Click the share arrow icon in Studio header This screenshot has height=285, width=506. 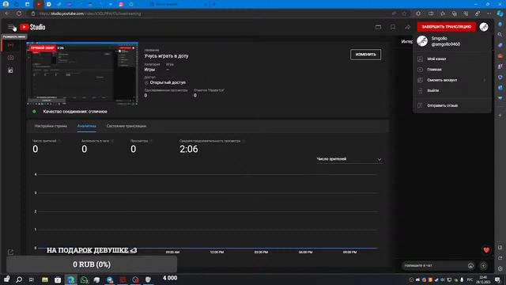pos(408,27)
